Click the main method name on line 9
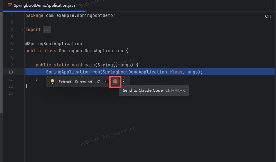 click(x=90, y=65)
